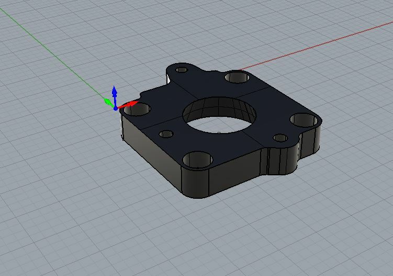Click the blue Z-axis arrow of the gizmo
This screenshot has width=393, height=276.
(115, 94)
